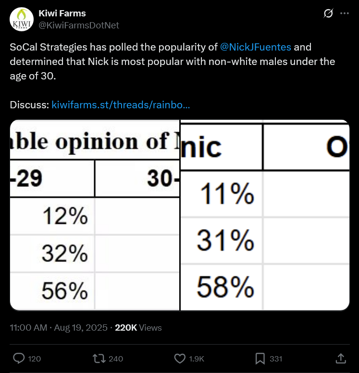Open the @NickJFuentes mention link
Image resolution: width=359 pixels, height=373 pixels.
click(255, 47)
